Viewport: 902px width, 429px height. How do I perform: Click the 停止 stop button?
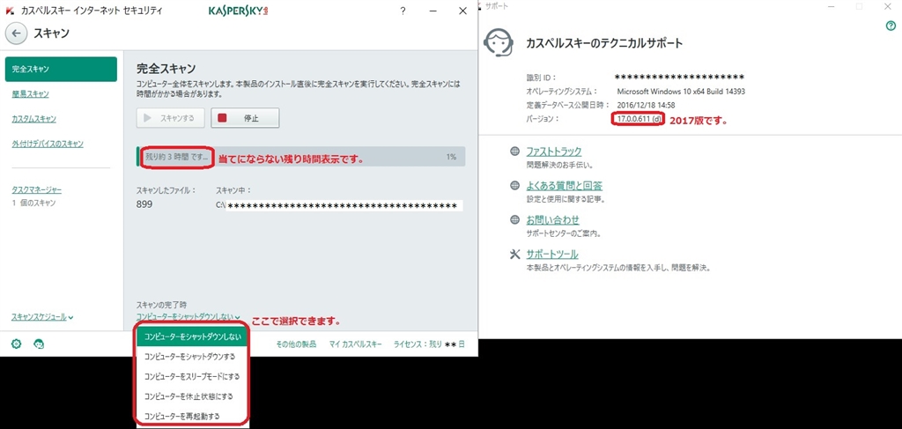[245, 118]
